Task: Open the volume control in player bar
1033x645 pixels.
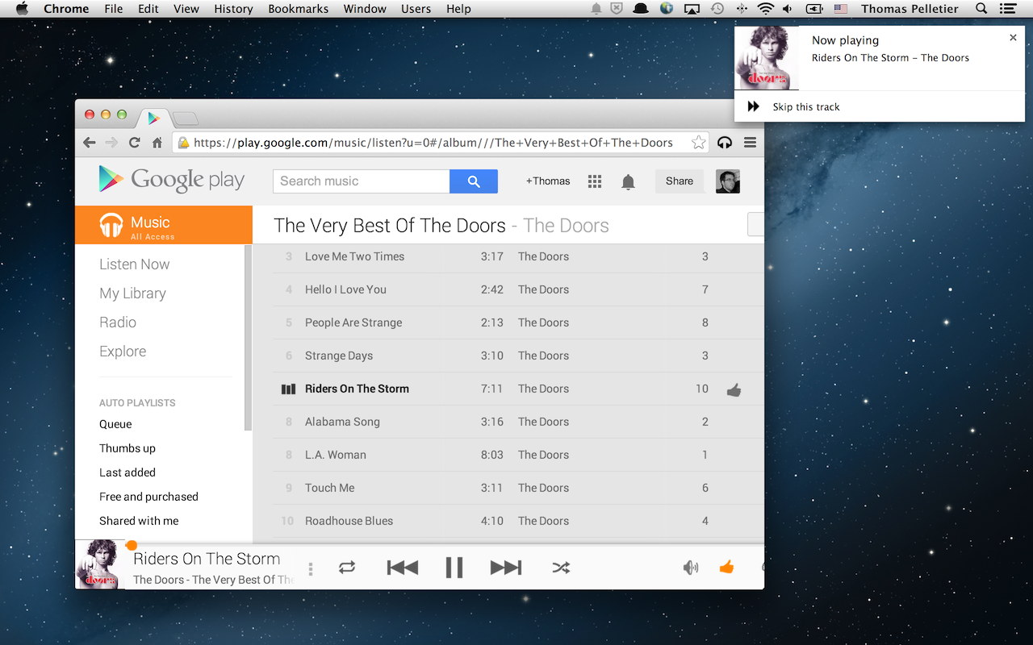Action: pos(691,568)
